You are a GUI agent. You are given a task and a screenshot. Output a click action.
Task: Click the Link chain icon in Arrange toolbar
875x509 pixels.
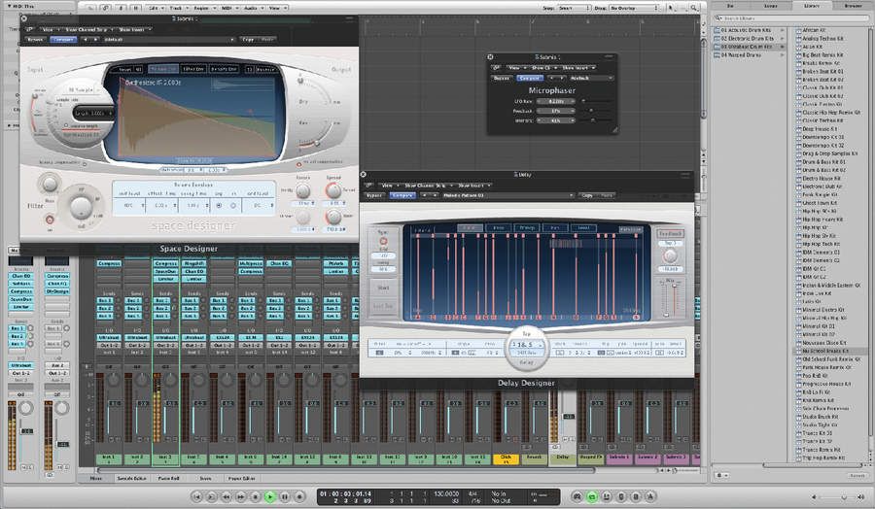(x=106, y=9)
